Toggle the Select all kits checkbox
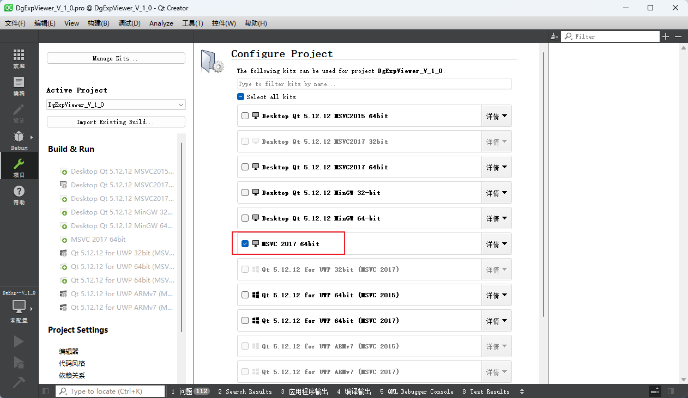The image size is (688, 398). (241, 97)
